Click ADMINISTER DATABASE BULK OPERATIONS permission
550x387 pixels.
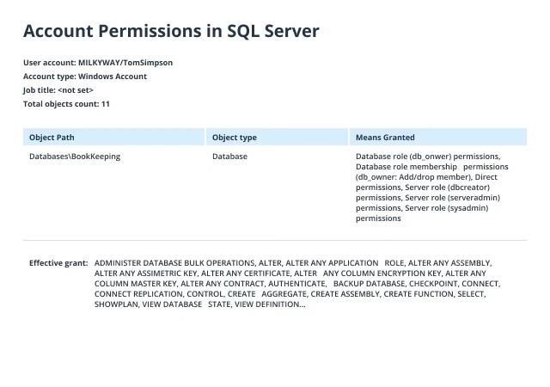(x=174, y=263)
